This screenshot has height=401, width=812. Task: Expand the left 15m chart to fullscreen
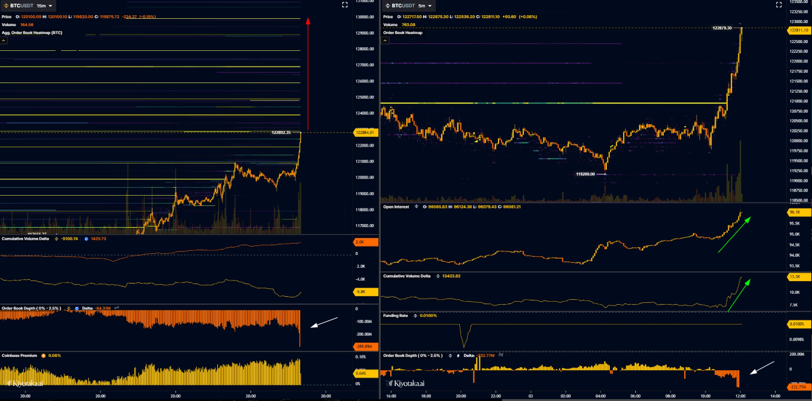(344, 5)
